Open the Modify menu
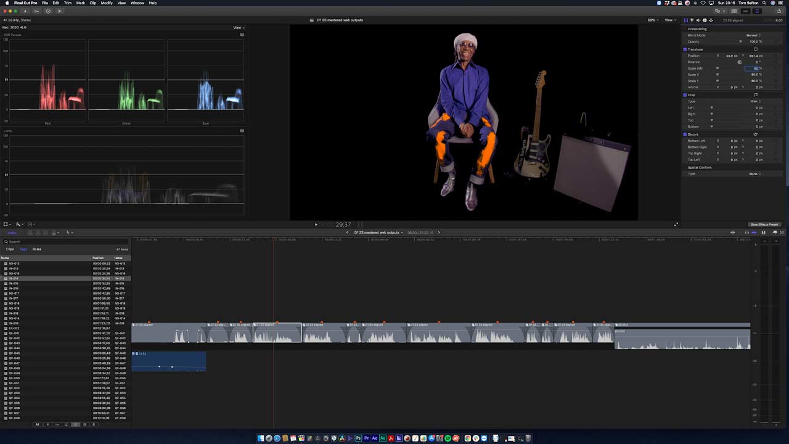This screenshot has width=789, height=444. [x=107, y=3]
